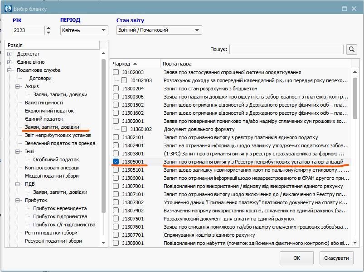
Task: Decrease the year with the down arrow
Action: 49,33
